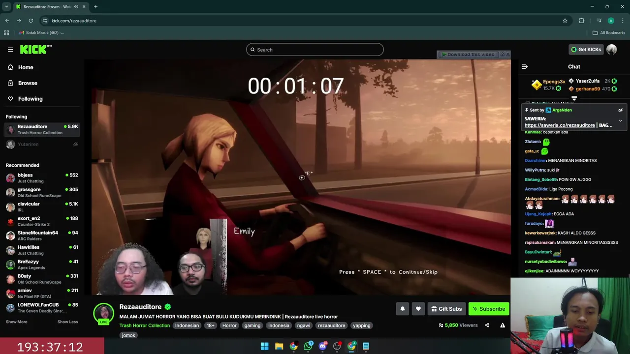Image resolution: width=630 pixels, height=354 pixels.
Task: Open Browse in sidebar
Action: [28, 83]
